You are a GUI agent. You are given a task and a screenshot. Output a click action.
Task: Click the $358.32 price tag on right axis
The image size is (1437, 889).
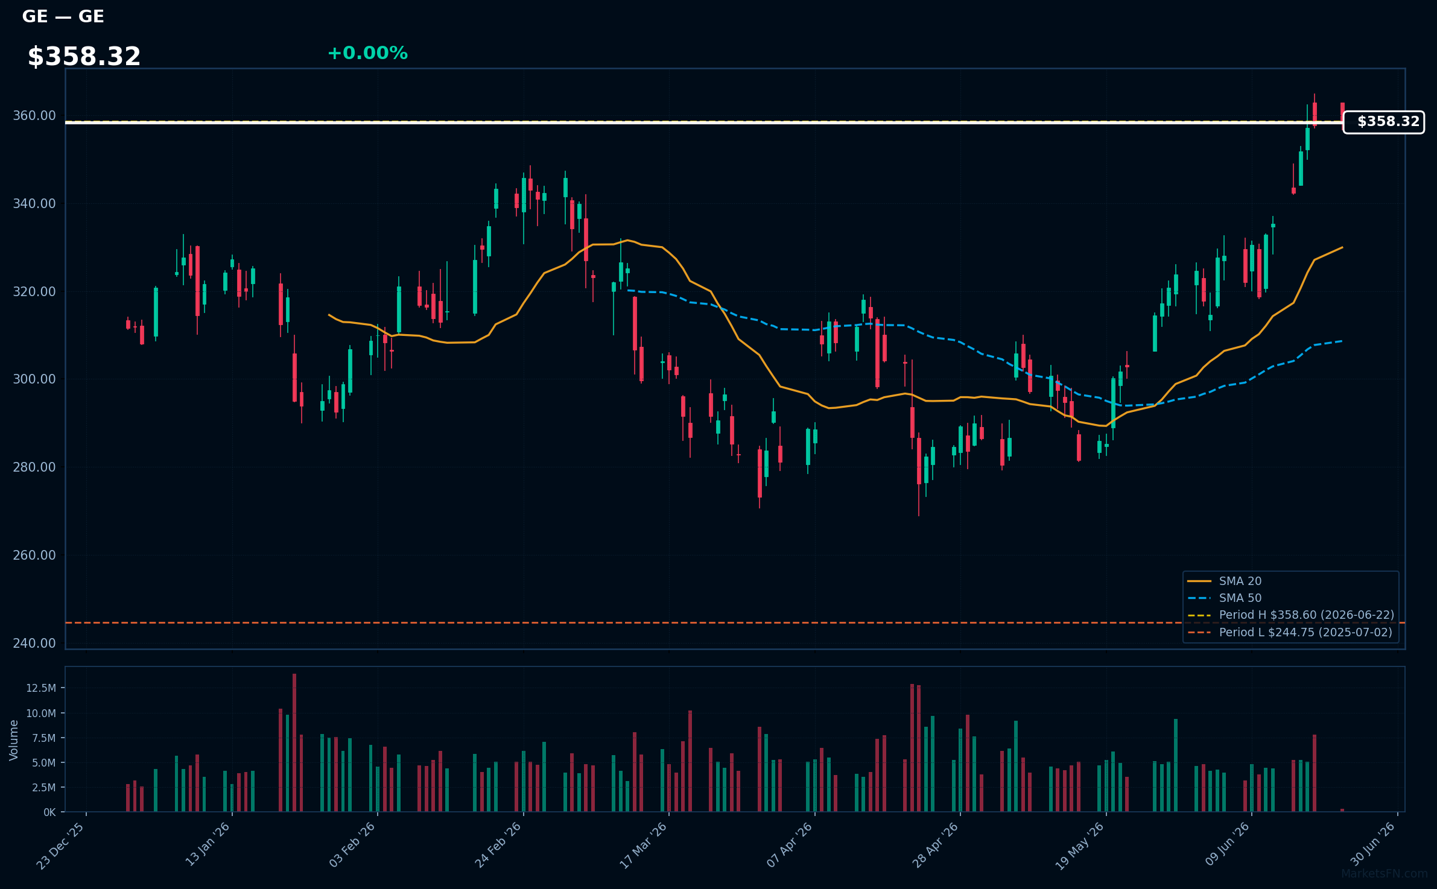pos(1384,122)
